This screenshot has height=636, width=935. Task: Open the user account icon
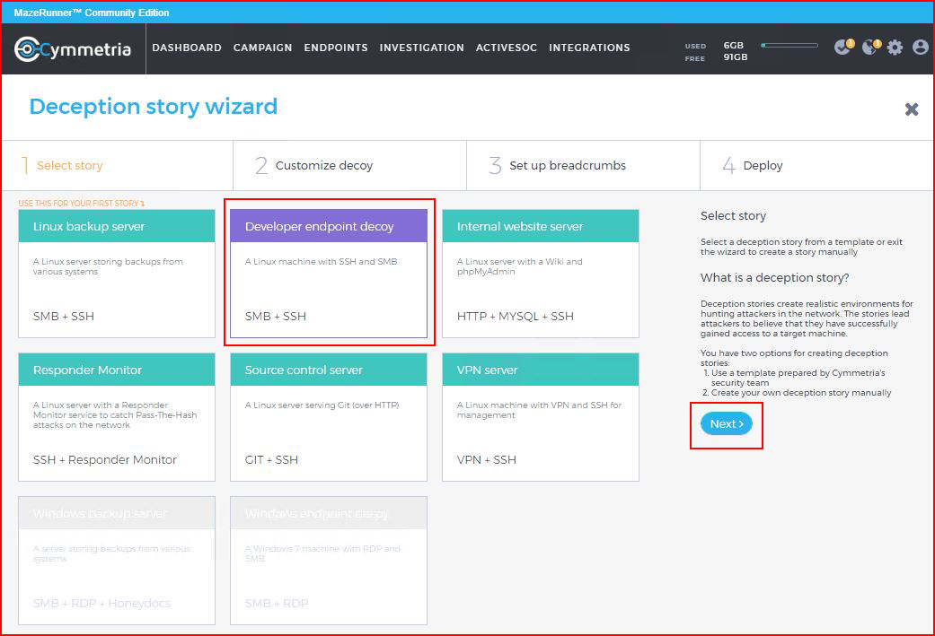920,47
